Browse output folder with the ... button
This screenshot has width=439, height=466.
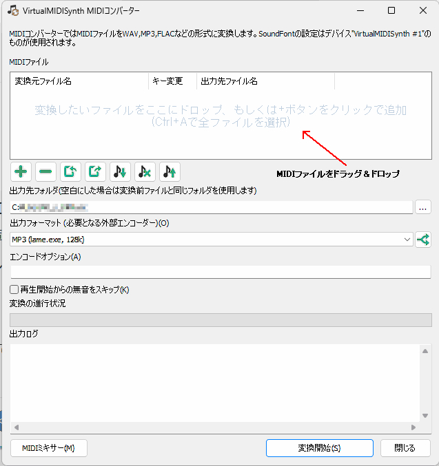click(x=423, y=207)
